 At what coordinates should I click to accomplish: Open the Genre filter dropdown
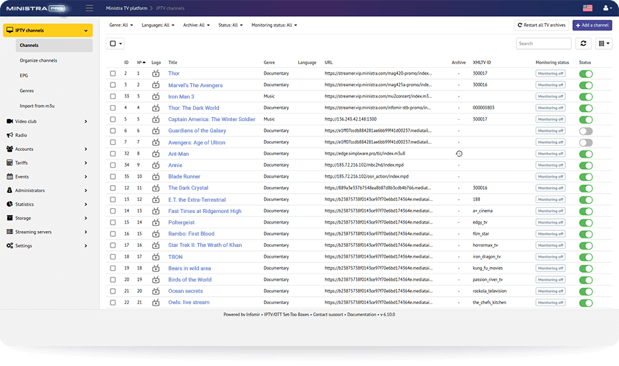tap(120, 25)
